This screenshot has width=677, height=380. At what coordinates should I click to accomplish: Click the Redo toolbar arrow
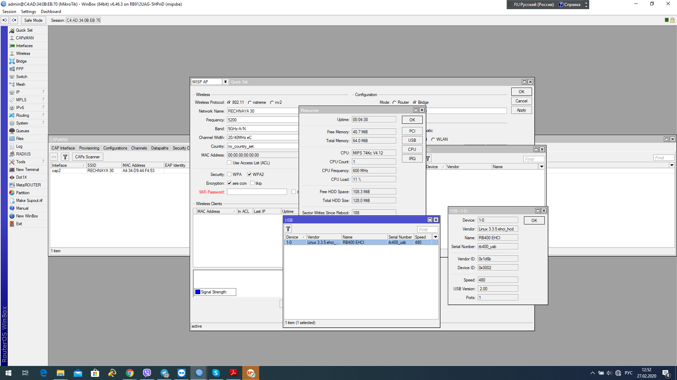[x=14, y=20]
